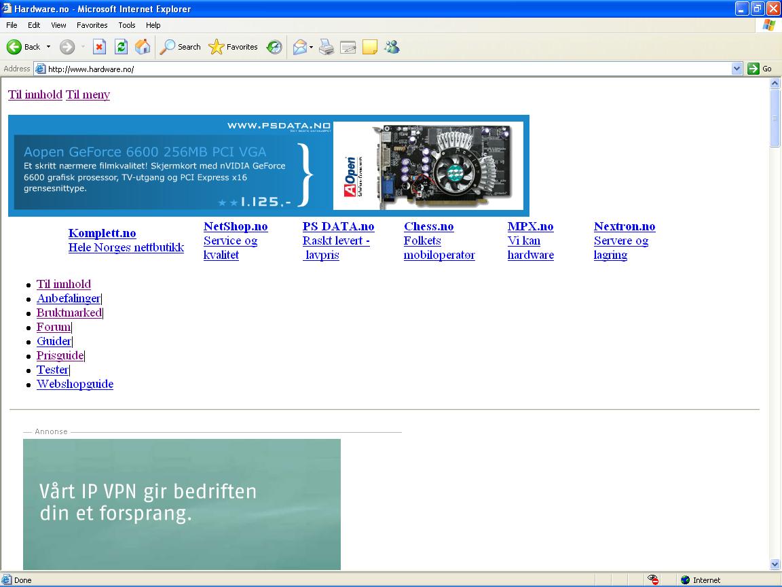Visit the Nextron.no link
The height and width of the screenshot is (587, 782).
[x=625, y=227]
